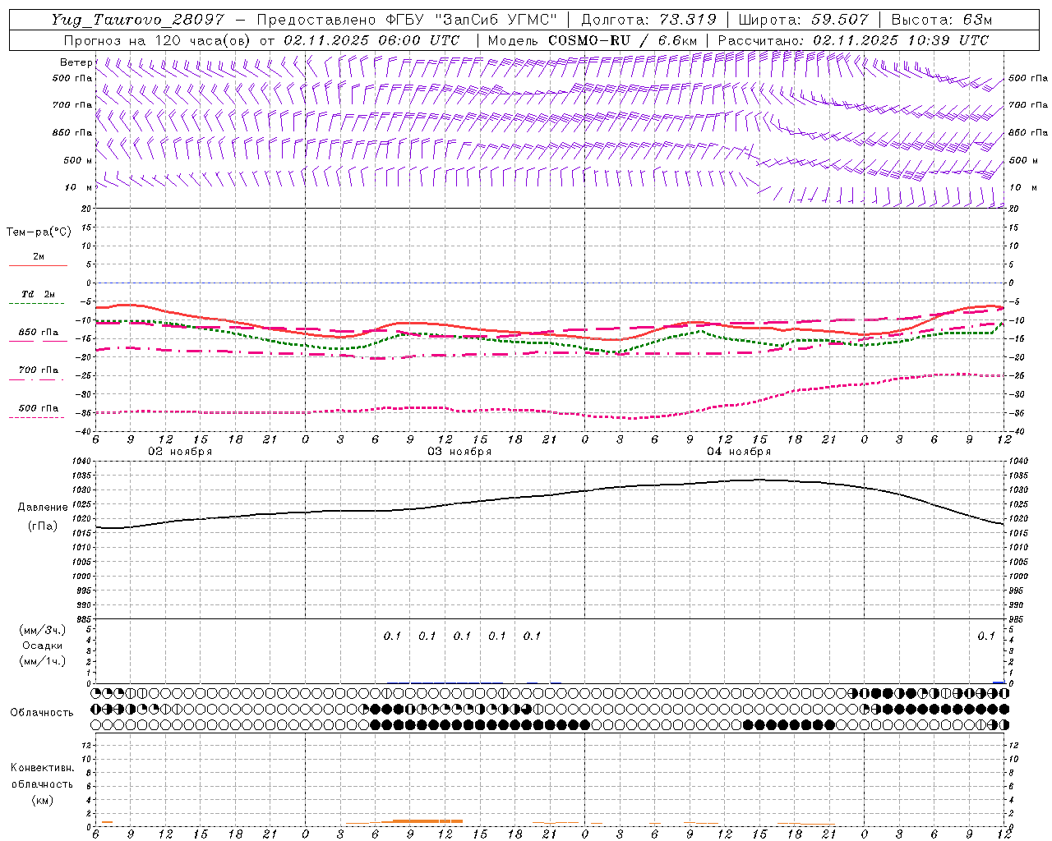Image resolution: width=1052 pixels, height=841 pixels.
Task: Click the 850 гПа entry in temperature legend
Action: [x=39, y=332]
